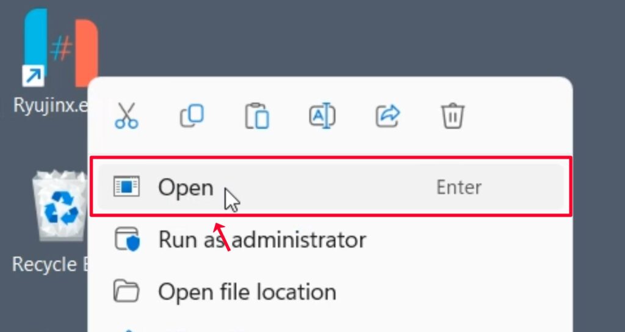Click the shield icon for admin run
The image size is (625, 332).
coord(127,240)
